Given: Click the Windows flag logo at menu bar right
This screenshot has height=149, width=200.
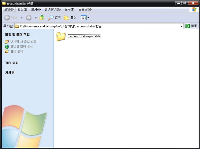Looking at the screenshot, I should [x=194, y=10].
